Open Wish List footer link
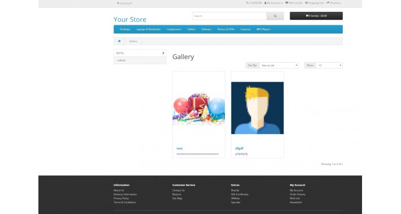The height and width of the screenshot is (214, 401). pyautogui.click(x=295, y=198)
